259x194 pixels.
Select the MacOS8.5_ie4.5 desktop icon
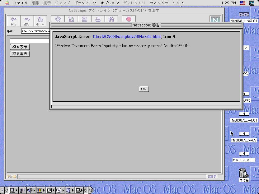[x=244, y=137]
